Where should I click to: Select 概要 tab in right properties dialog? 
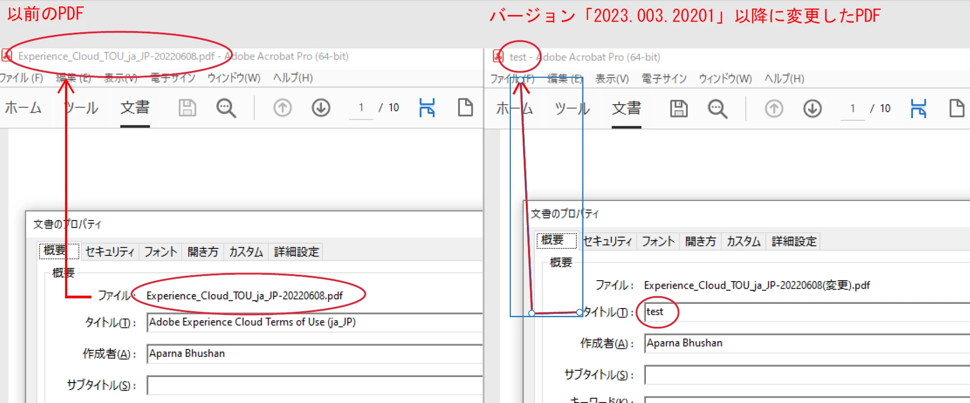(x=557, y=240)
